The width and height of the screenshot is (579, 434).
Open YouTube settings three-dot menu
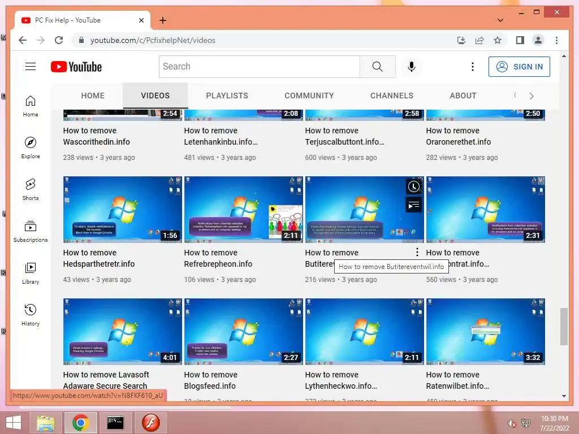point(472,67)
